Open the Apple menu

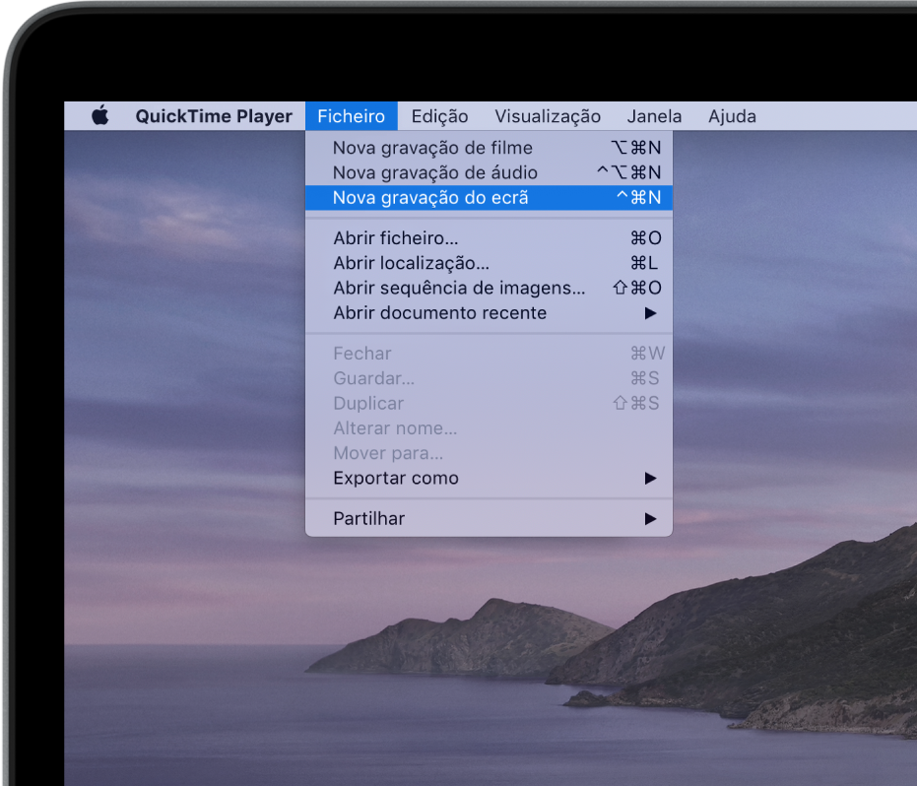100,116
